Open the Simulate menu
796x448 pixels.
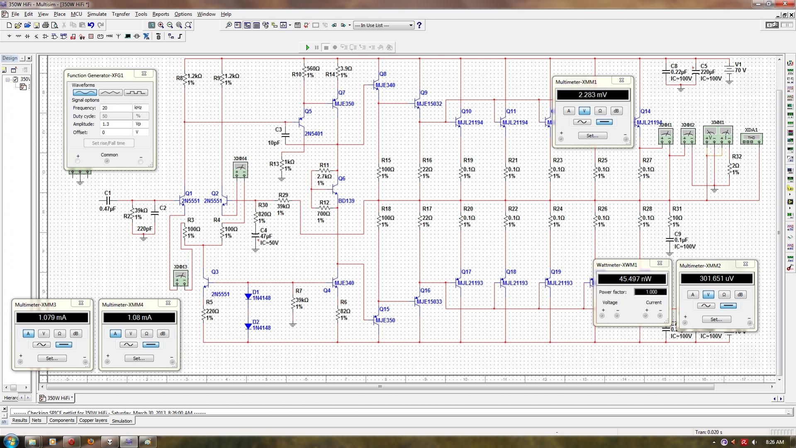click(x=97, y=14)
